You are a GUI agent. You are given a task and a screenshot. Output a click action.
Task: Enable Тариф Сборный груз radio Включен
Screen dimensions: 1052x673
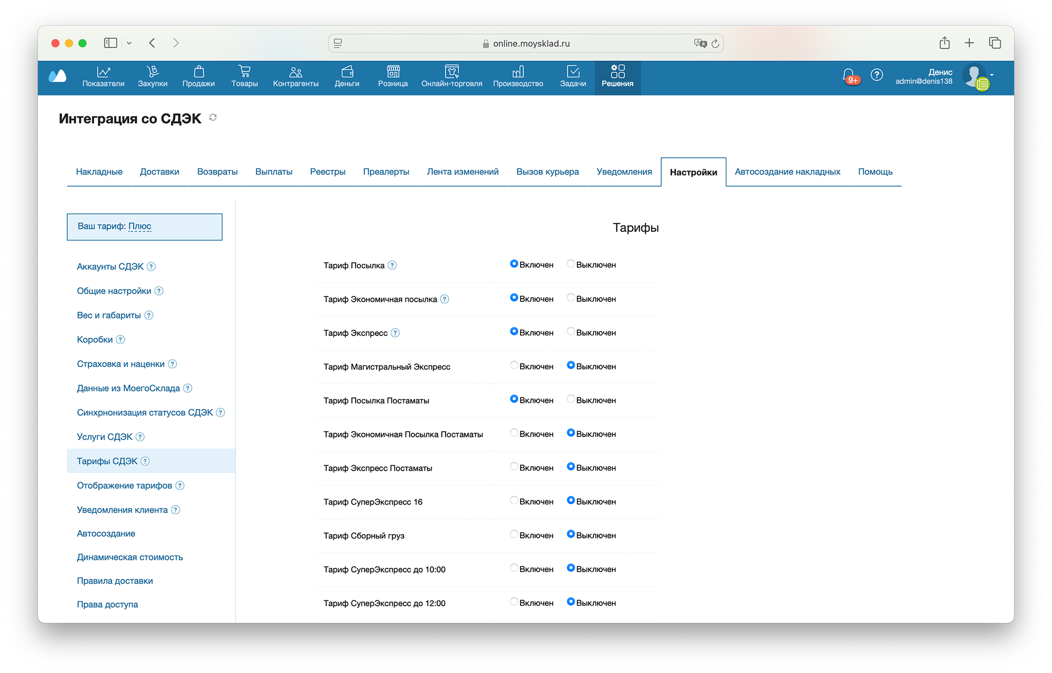coord(514,534)
